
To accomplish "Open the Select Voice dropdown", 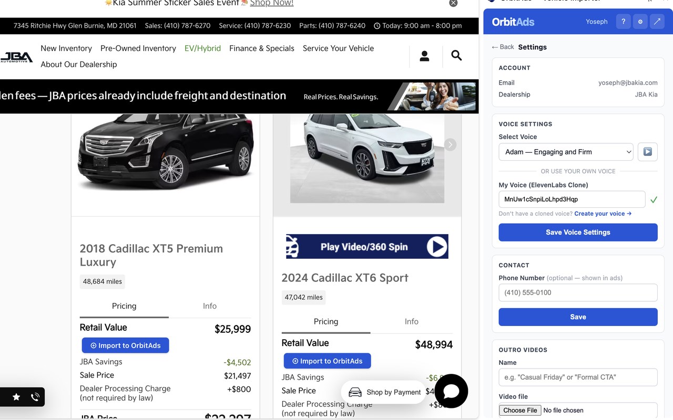I will [566, 152].
